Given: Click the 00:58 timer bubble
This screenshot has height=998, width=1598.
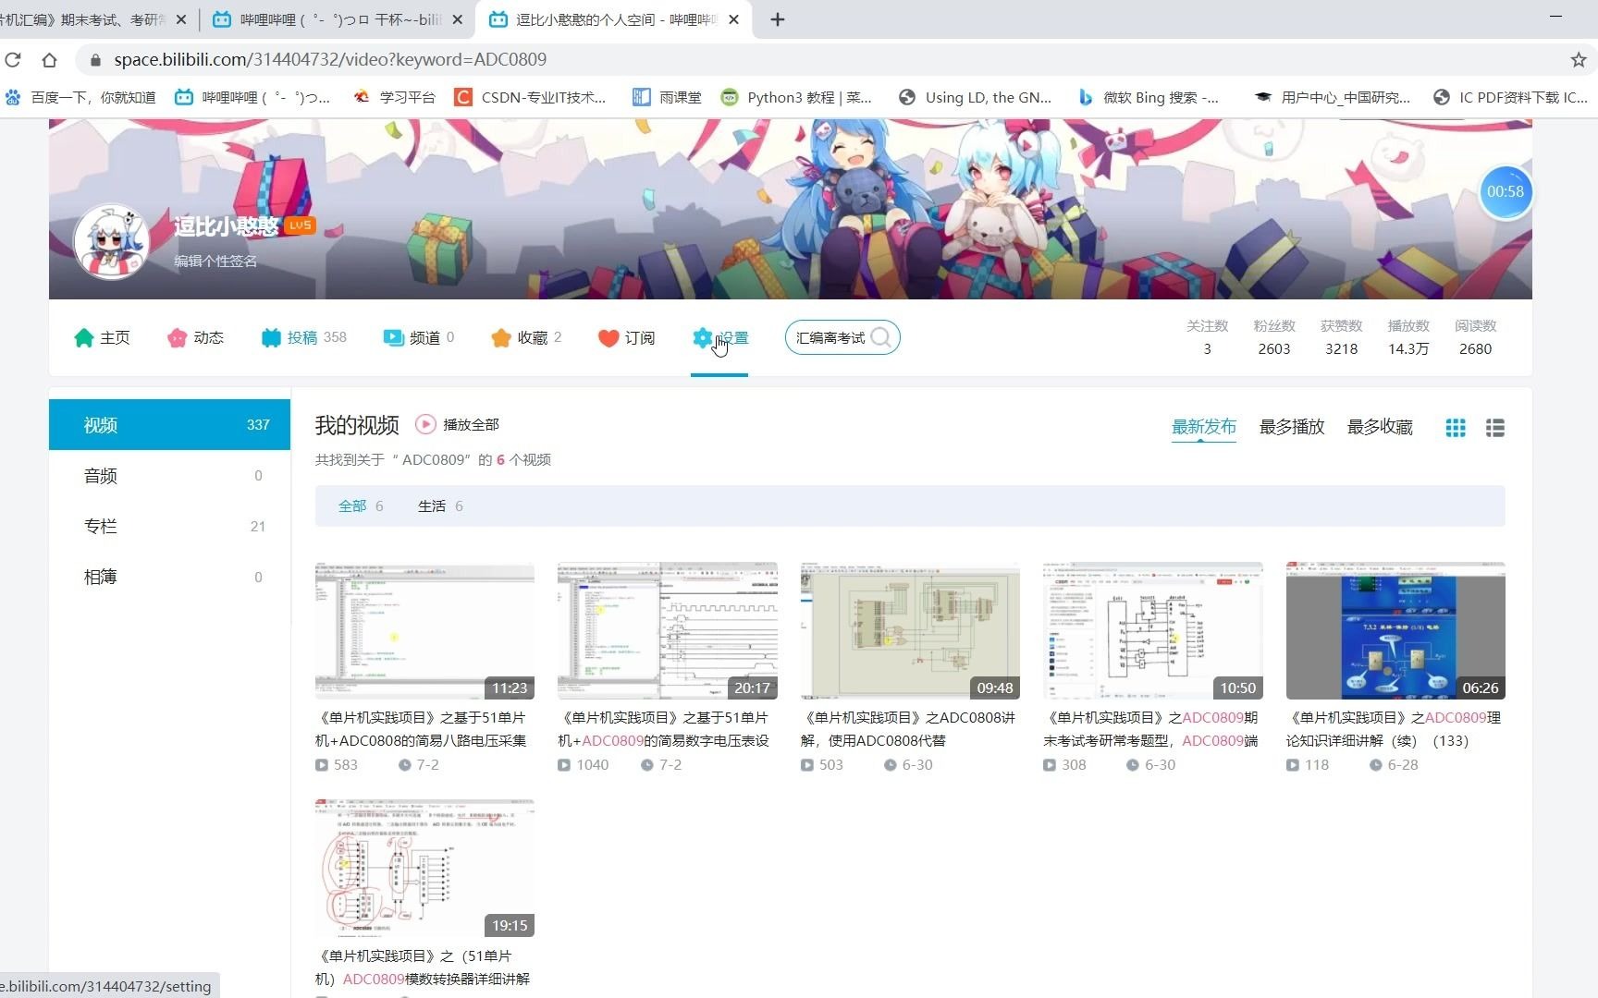Looking at the screenshot, I should [1505, 192].
